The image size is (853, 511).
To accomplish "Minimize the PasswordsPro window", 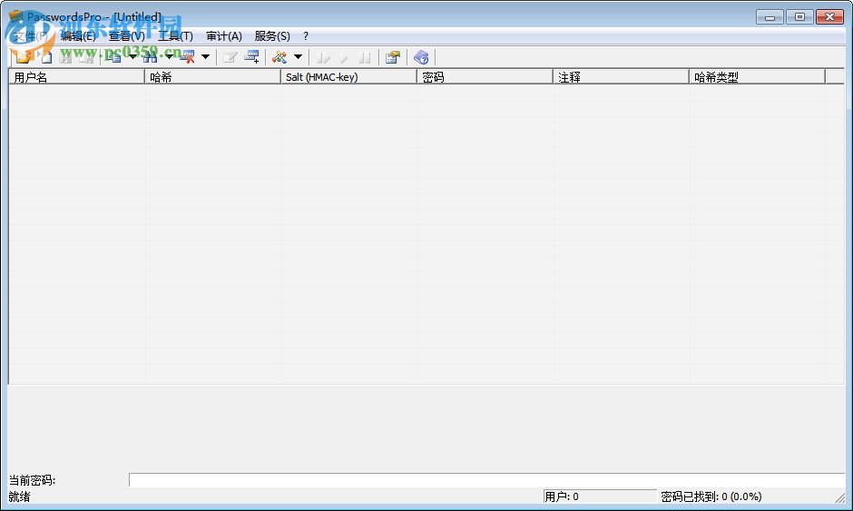I will (770, 17).
